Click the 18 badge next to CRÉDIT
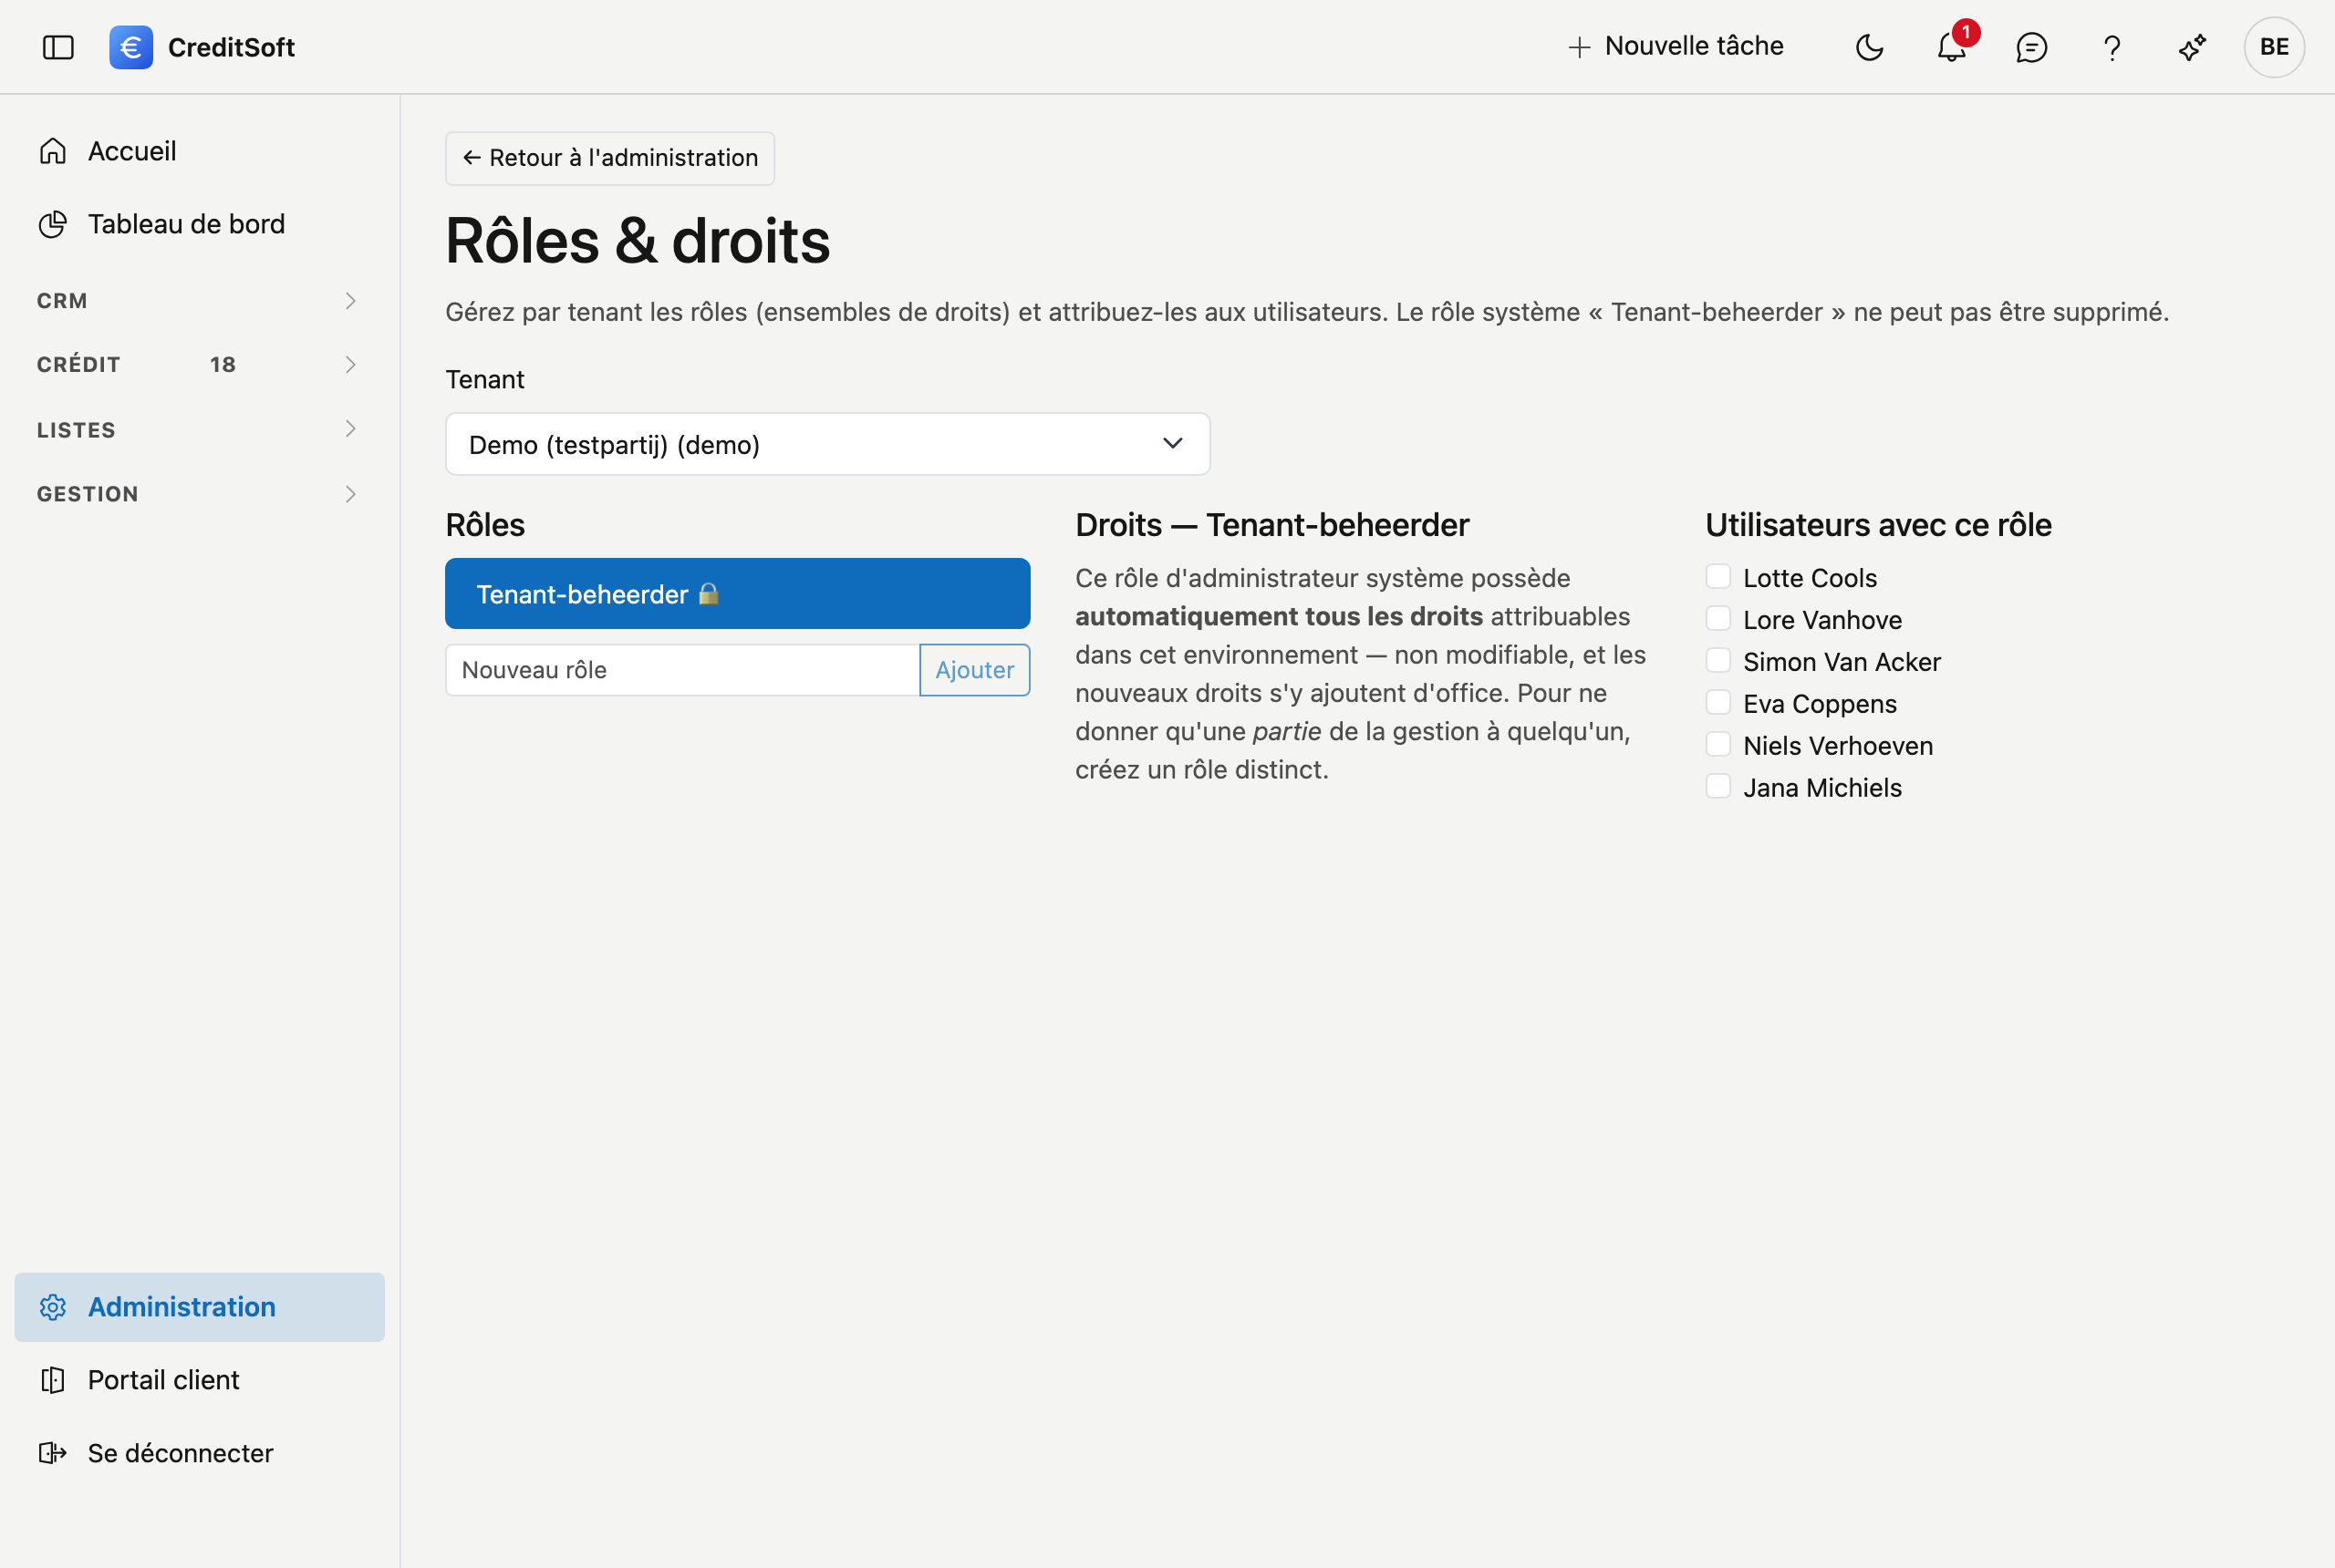 [x=223, y=365]
